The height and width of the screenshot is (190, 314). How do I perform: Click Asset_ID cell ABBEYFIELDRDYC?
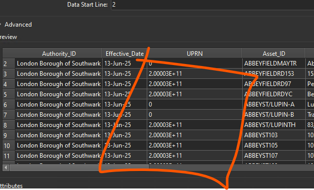[x=274, y=94]
